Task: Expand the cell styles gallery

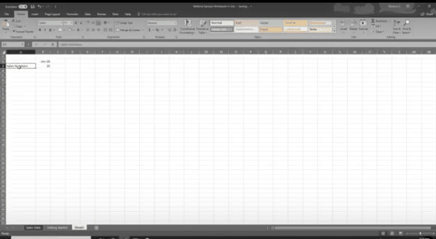Action: pos(334,31)
